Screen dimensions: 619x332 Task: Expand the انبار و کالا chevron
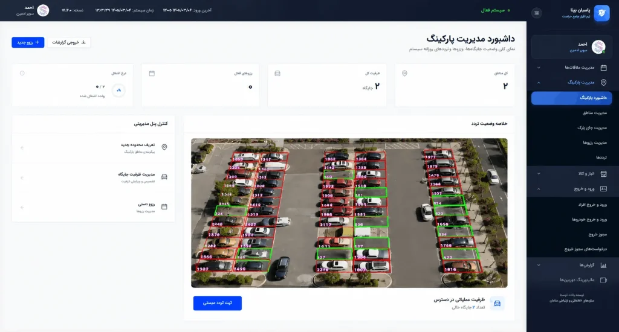click(x=539, y=174)
